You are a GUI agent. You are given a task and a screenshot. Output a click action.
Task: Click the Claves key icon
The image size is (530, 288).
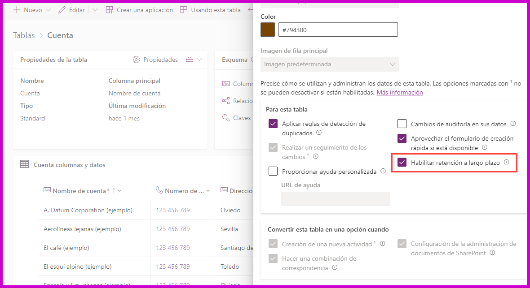click(x=226, y=118)
